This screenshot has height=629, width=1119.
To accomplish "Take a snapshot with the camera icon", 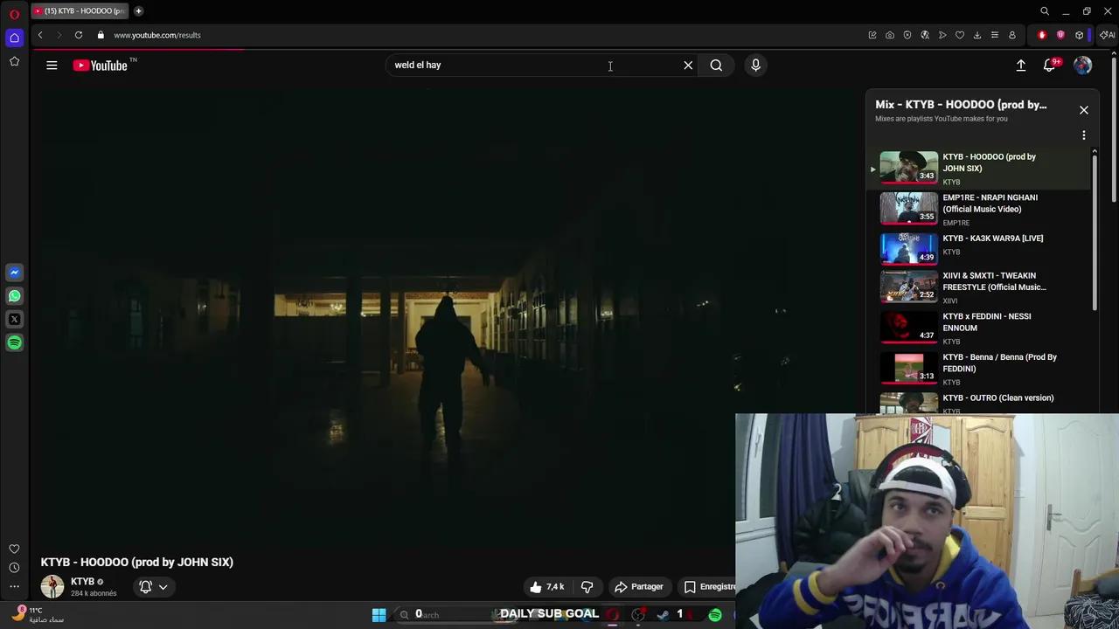I will coord(890,35).
